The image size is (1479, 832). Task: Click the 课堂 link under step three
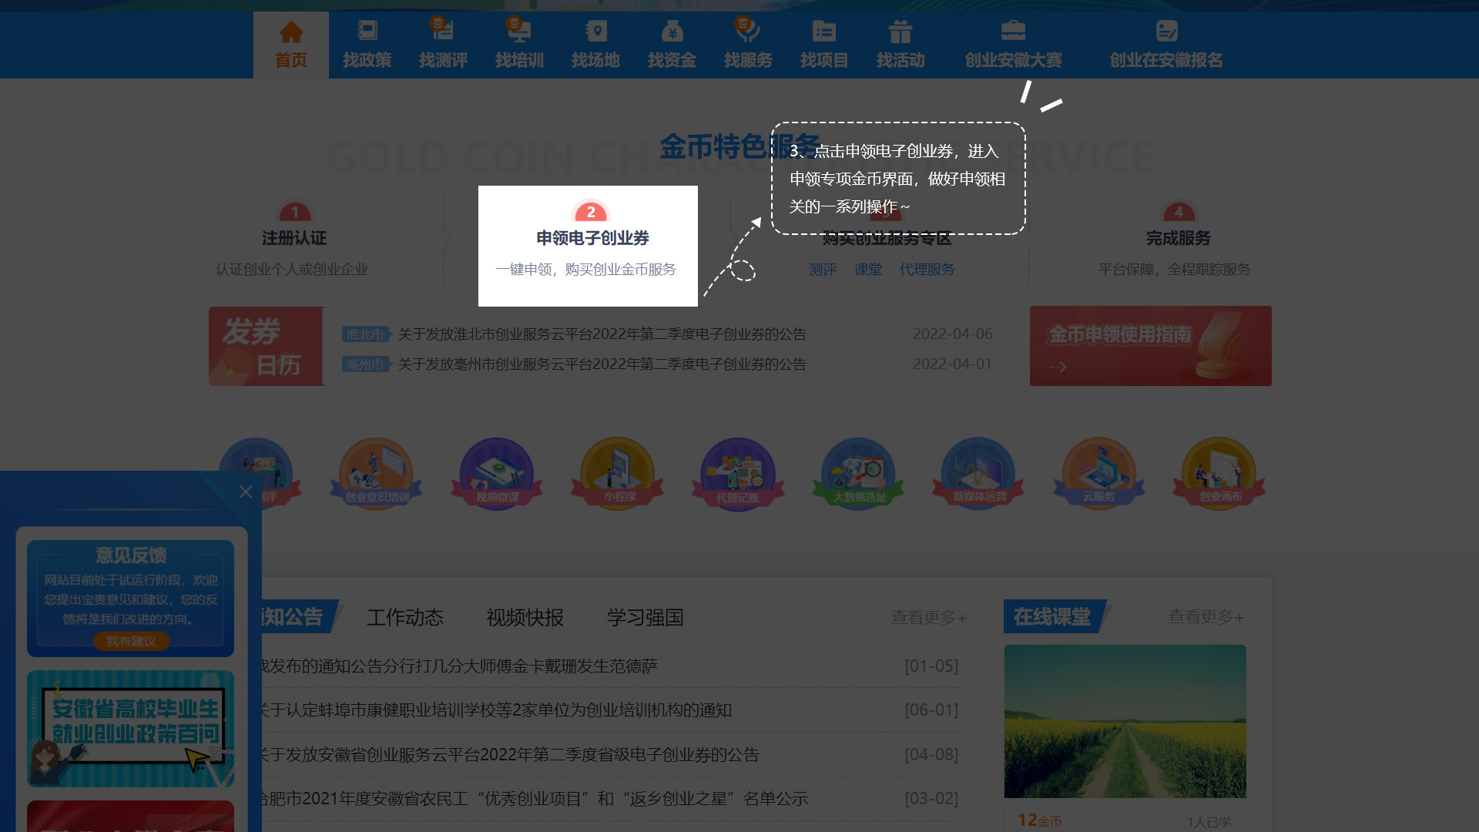coord(868,270)
